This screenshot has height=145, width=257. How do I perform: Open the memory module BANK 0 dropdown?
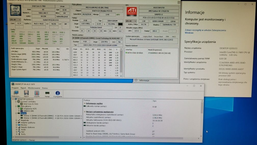(97, 38)
